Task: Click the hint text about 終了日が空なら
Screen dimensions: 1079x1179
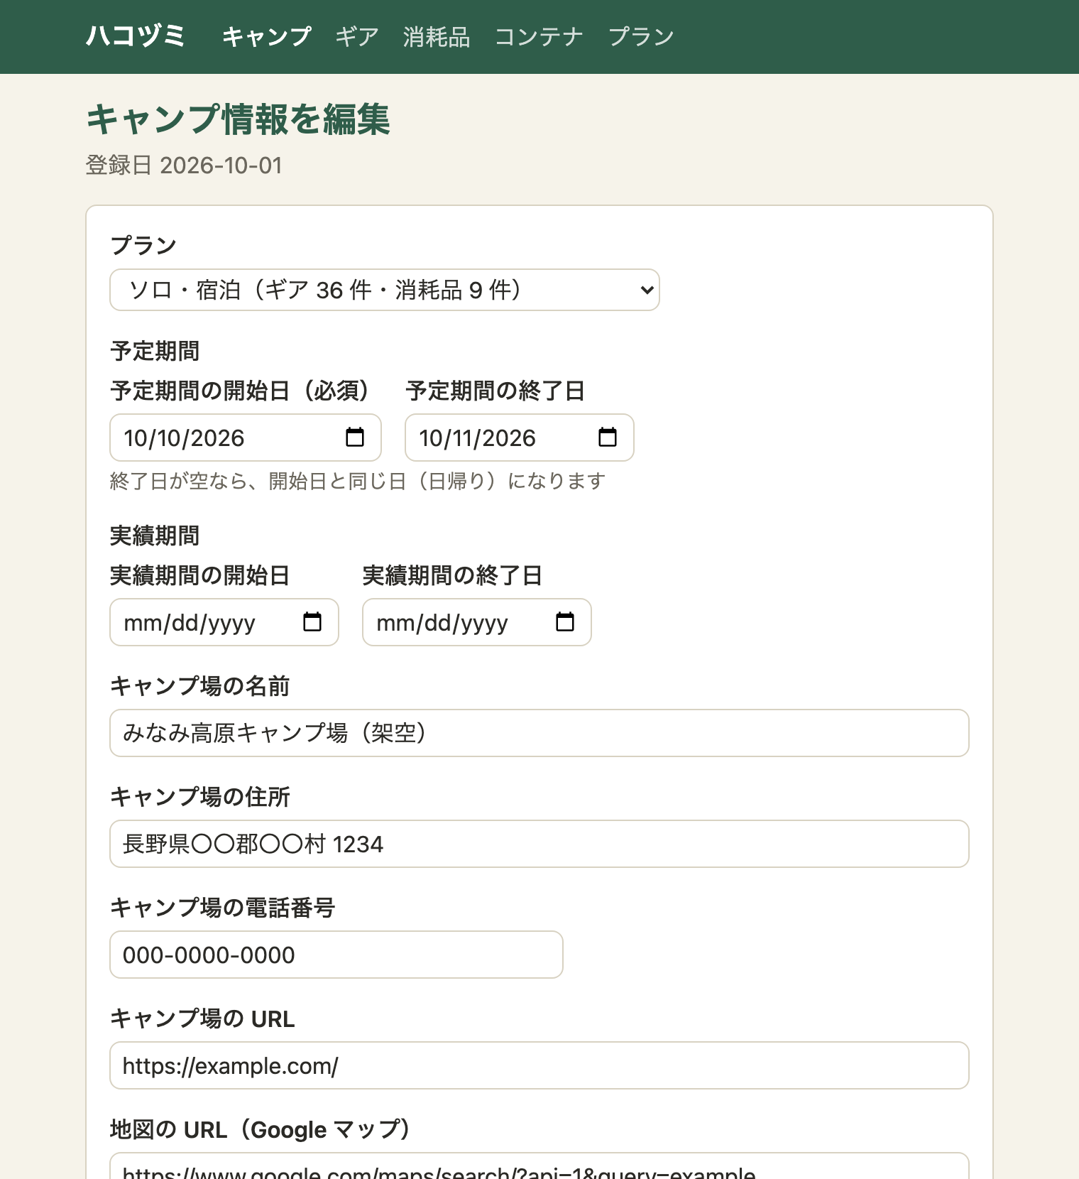Action: click(x=358, y=481)
